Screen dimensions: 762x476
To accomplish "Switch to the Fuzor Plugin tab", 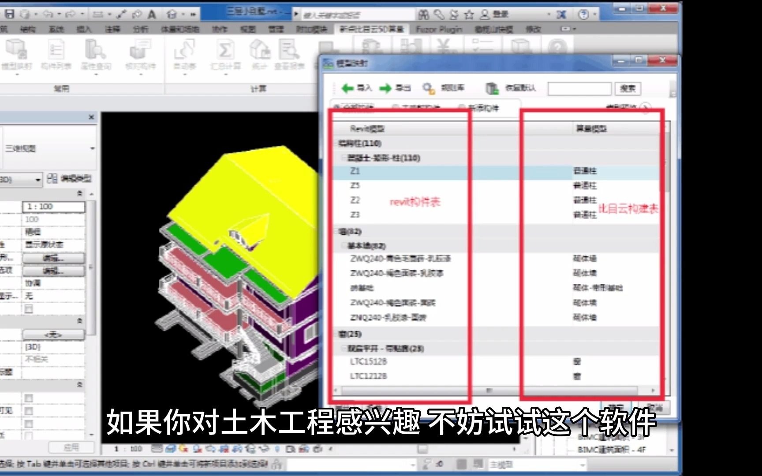I will [x=439, y=30].
